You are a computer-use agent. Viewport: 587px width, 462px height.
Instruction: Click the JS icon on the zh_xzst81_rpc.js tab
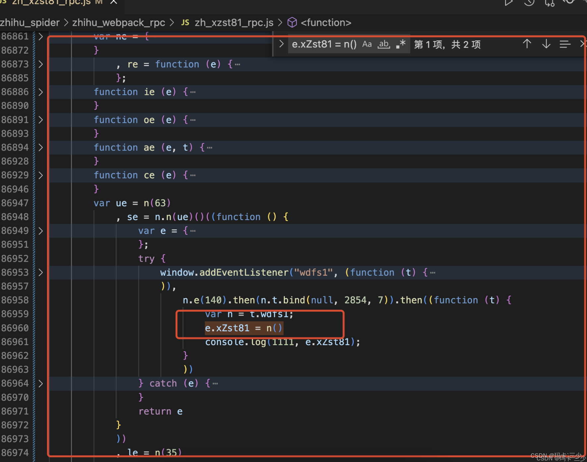pyautogui.click(x=3, y=2)
